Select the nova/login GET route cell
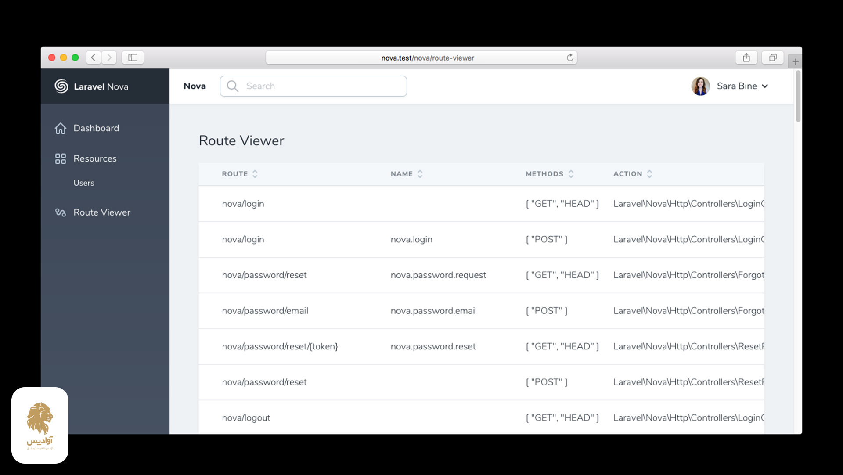Viewport: 843px width, 475px height. (x=243, y=204)
